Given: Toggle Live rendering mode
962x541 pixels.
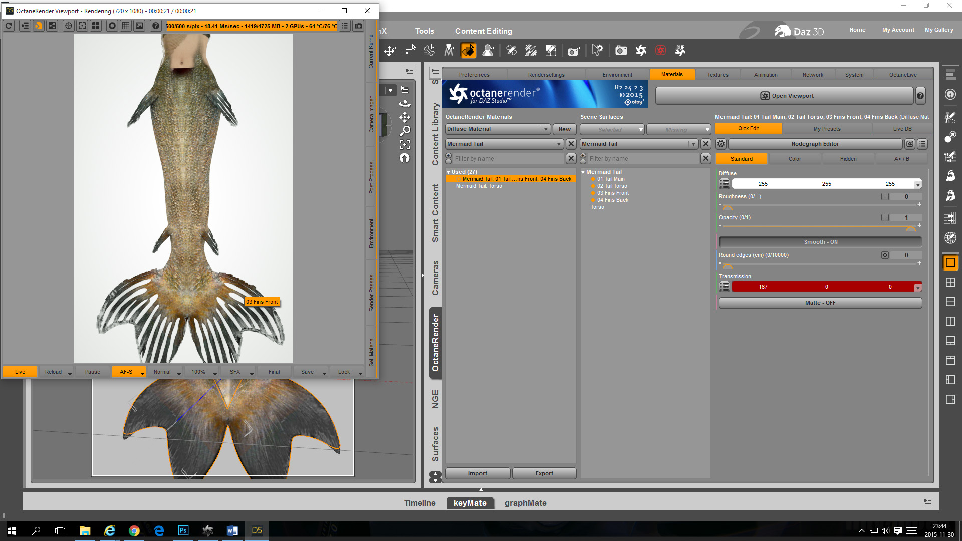Looking at the screenshot, I should click(20, 372).
